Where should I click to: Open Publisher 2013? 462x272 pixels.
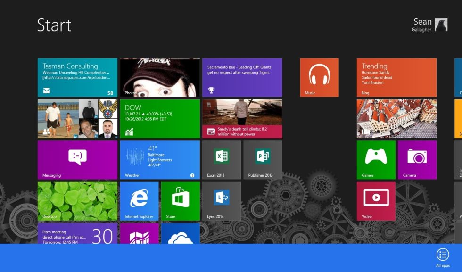(x=262, y=159)
